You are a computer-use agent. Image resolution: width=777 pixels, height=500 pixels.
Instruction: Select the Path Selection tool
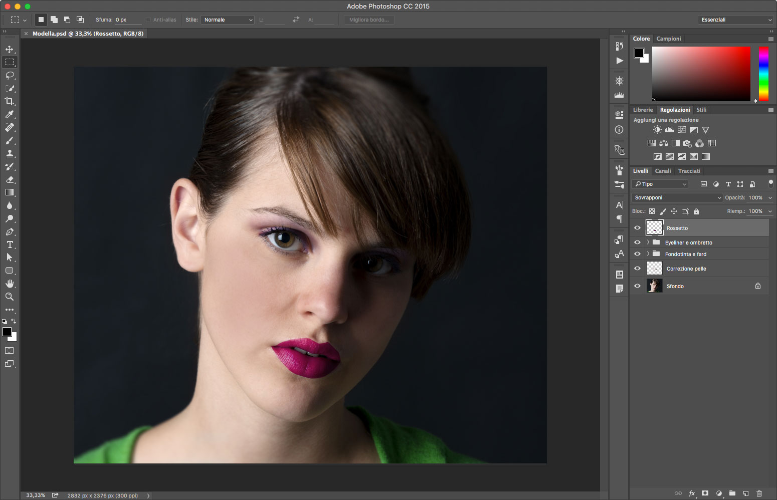pos(10,258)
